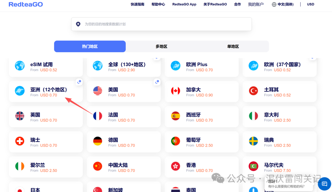Click the voice call badge on 美国 card
332x192 pixels.
tap(157, 82)
